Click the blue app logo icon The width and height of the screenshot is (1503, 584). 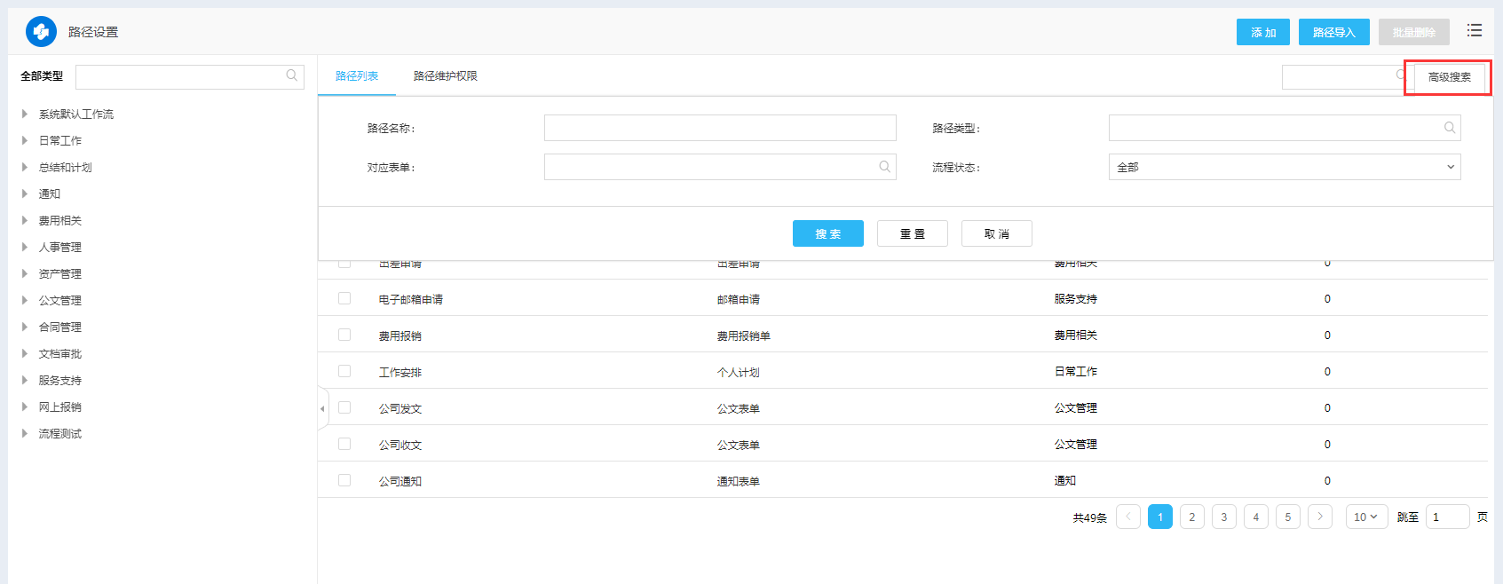[x=41, y=32]
